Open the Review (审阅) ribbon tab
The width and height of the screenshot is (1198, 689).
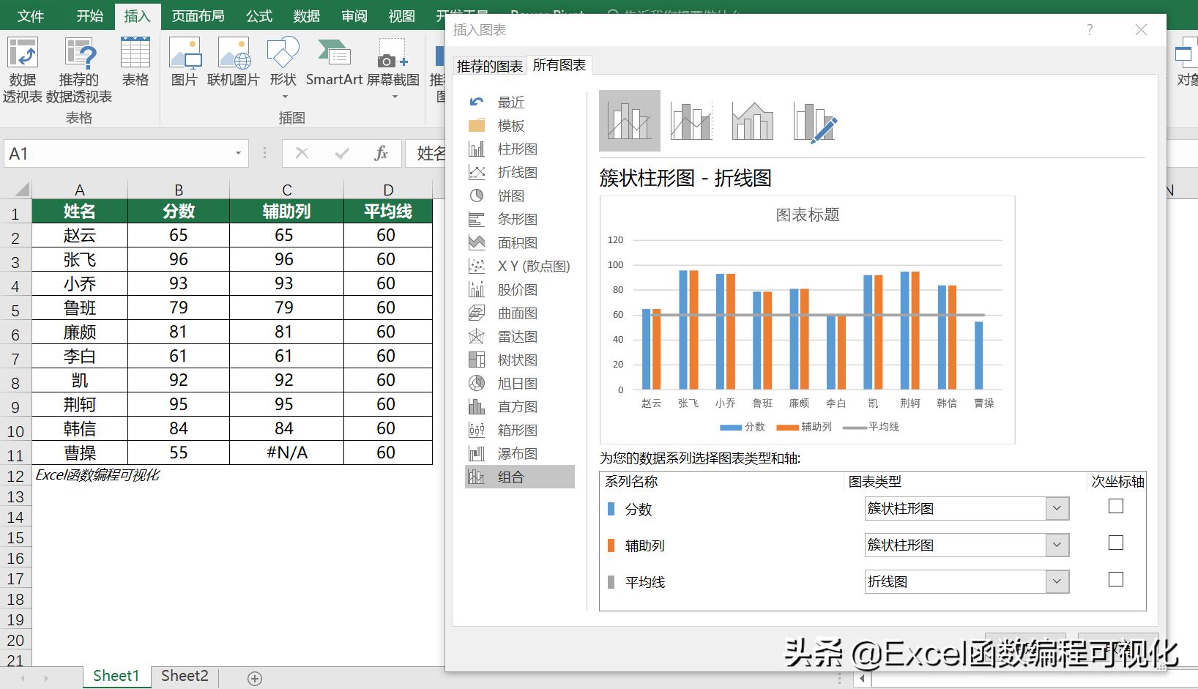coord(354,15)
